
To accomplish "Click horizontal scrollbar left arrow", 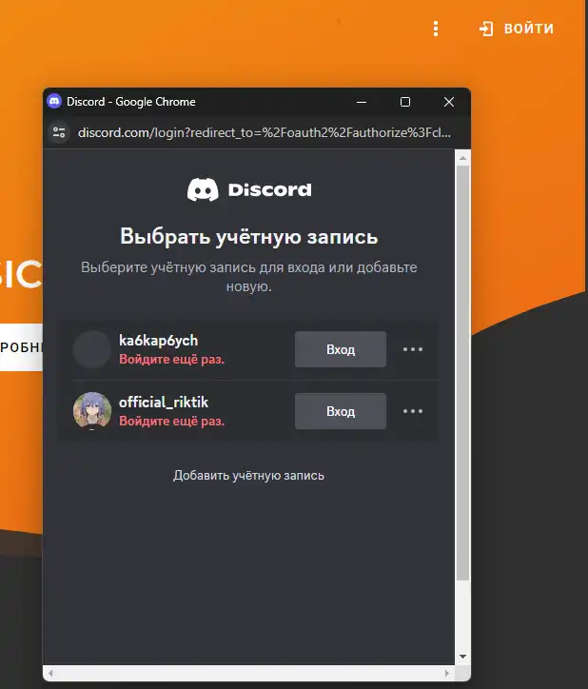I will (x=50, y=673).
